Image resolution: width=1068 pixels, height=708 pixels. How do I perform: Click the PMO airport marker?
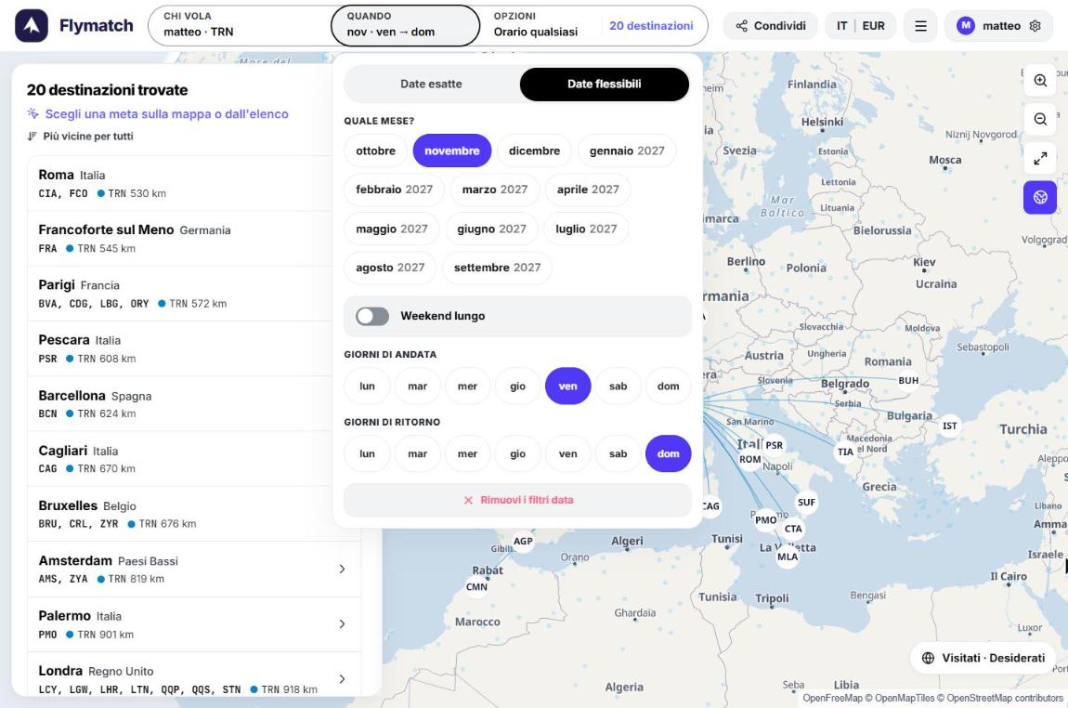(x=765, y=520)
